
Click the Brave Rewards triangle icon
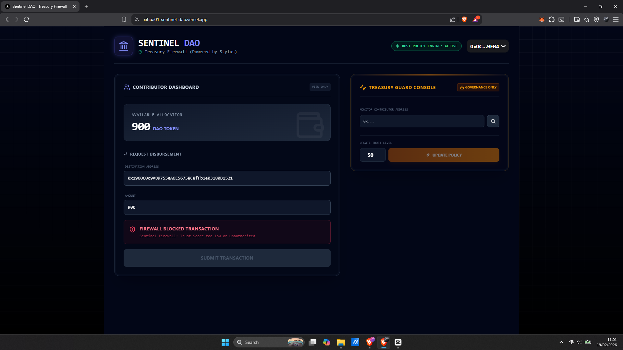[475, 19]
